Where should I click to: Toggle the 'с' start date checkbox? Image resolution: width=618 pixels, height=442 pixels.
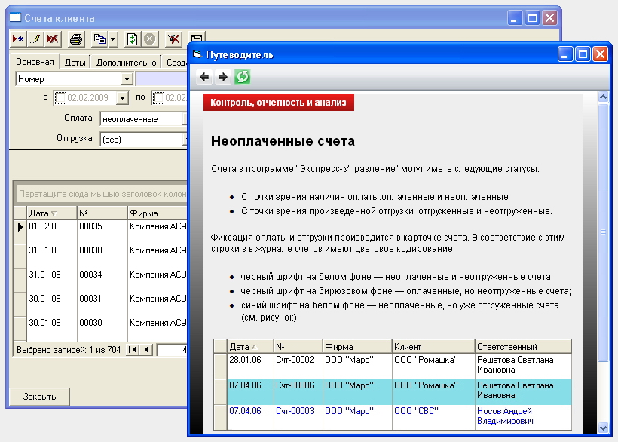[x=60, y=98]
